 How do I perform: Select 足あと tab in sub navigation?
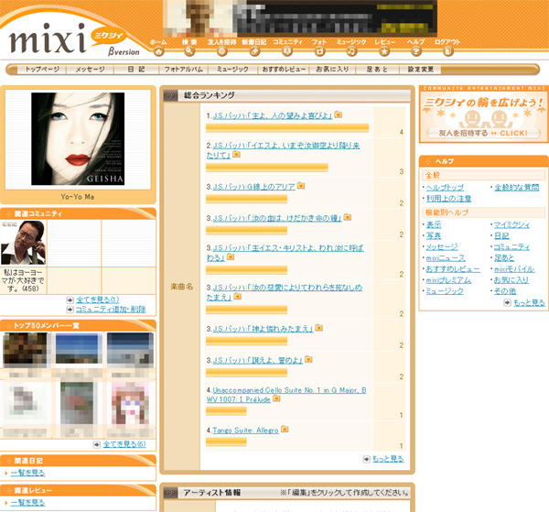coord(377,70)
